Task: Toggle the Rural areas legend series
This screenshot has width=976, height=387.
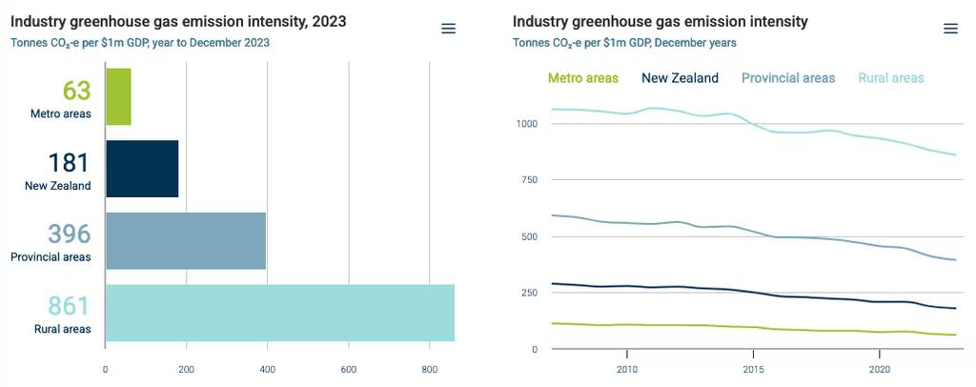Action: click(x=891, y=78)
